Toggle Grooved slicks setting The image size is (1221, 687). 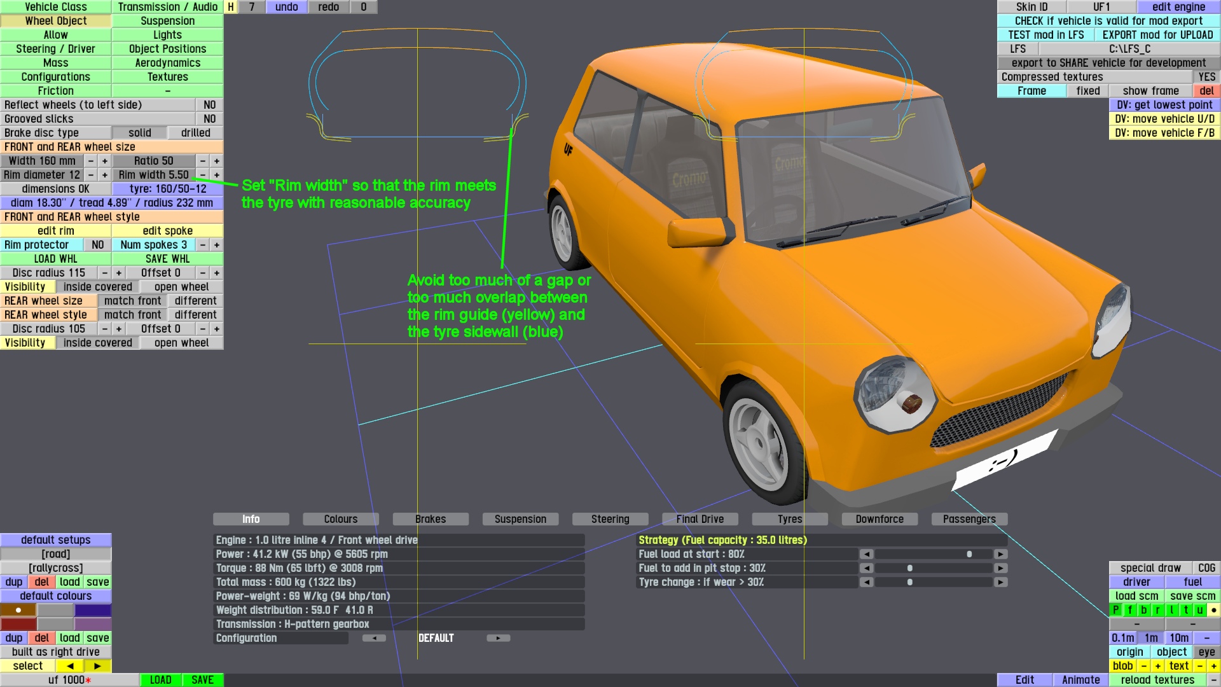209,119
